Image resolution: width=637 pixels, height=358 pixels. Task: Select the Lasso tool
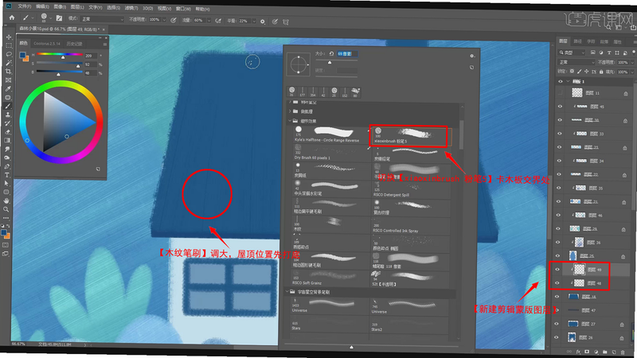tap(9, 54)
